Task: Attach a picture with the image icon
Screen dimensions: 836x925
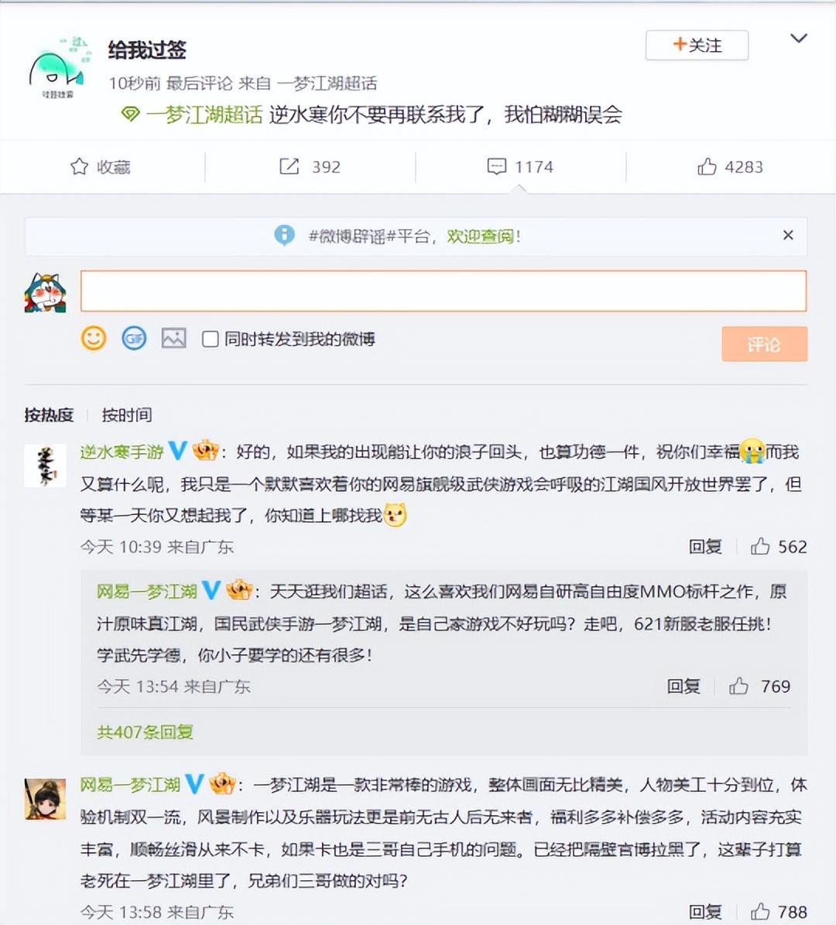Action: (174, 339)
